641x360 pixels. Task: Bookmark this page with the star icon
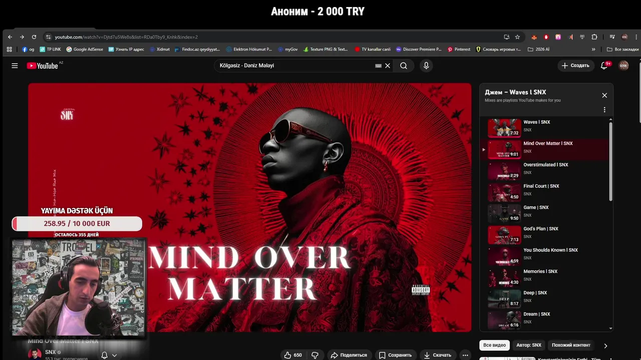[x=517, y=37]
